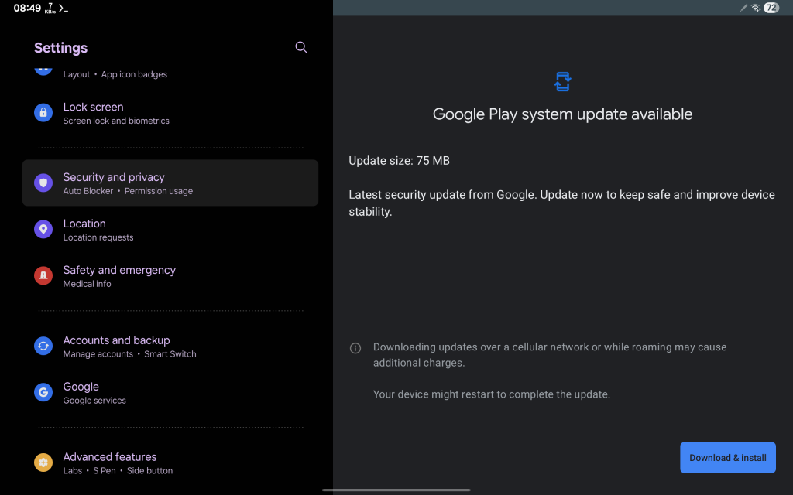This screenshot has height=495, width=793.
Task: Click the Lock screen padlock icon
Action: click(43, 113)
